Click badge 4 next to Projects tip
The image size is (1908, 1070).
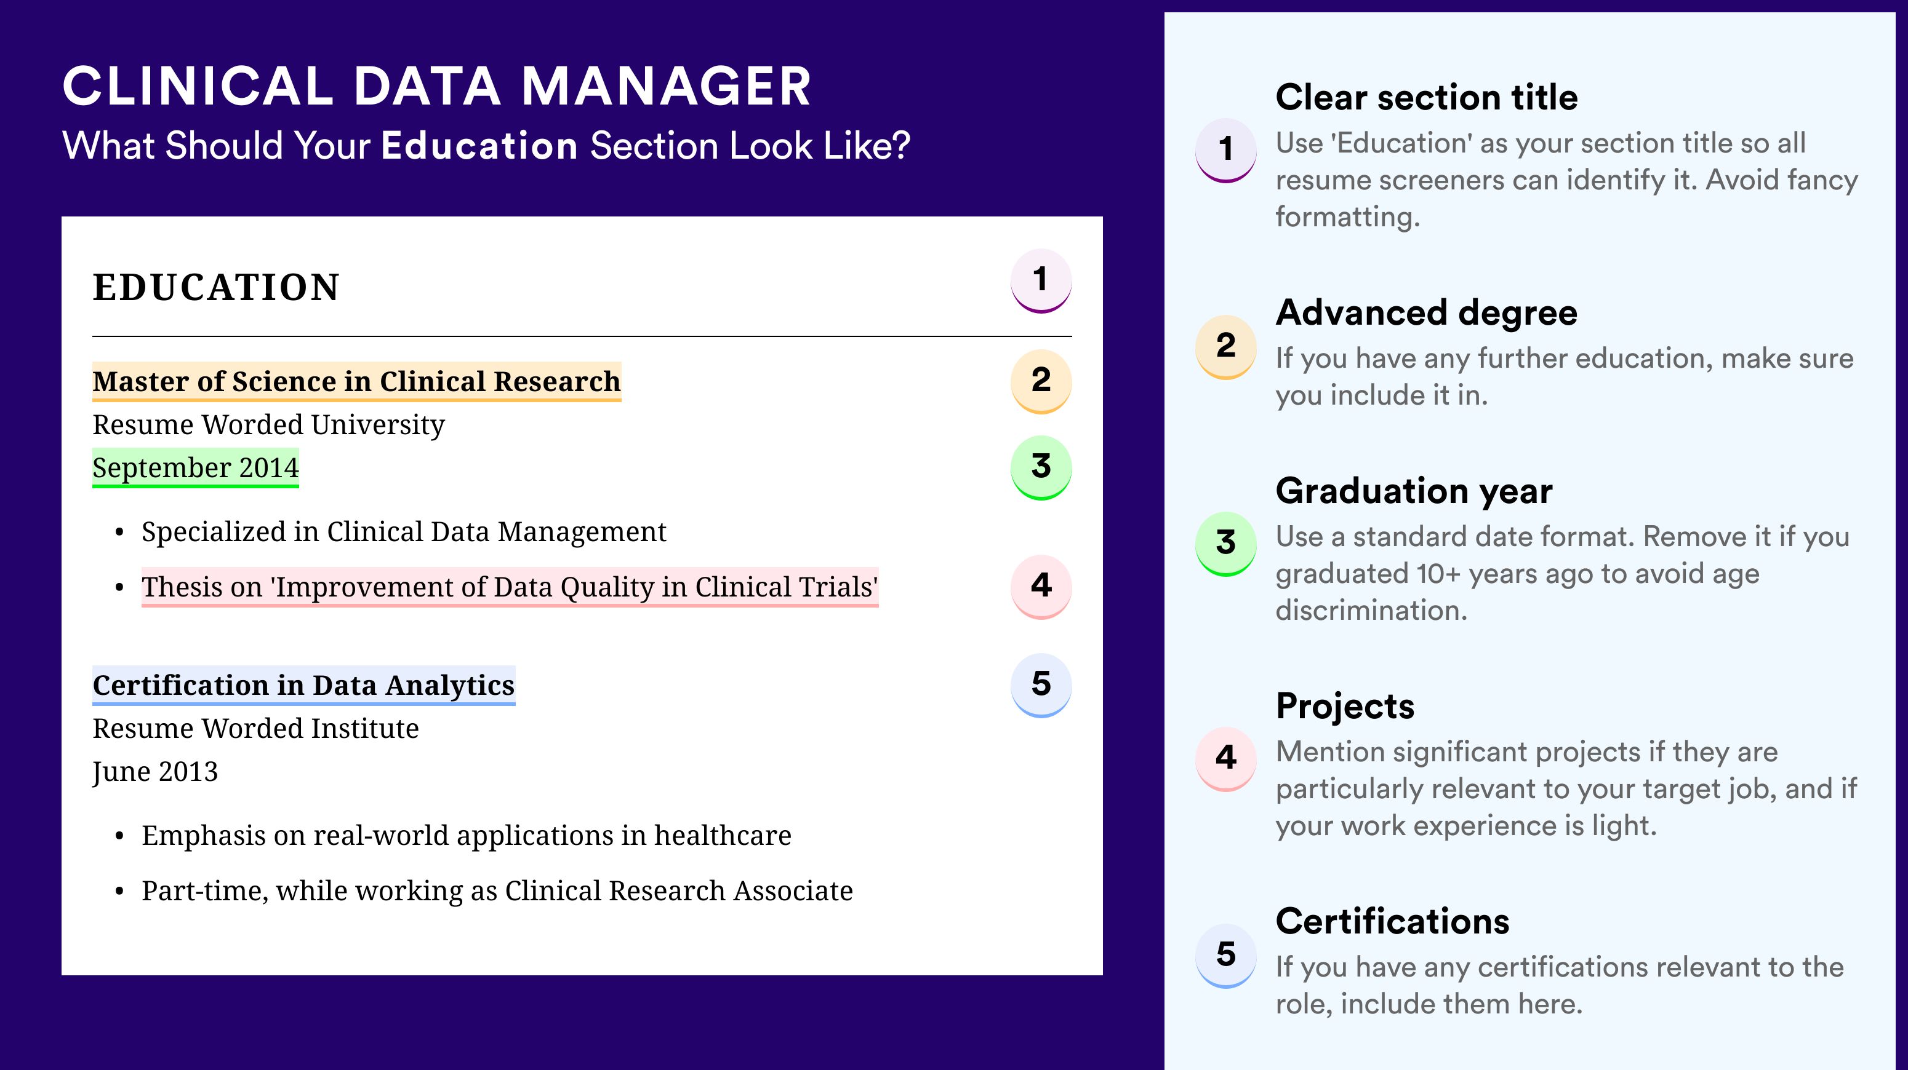pos(1226,758)
